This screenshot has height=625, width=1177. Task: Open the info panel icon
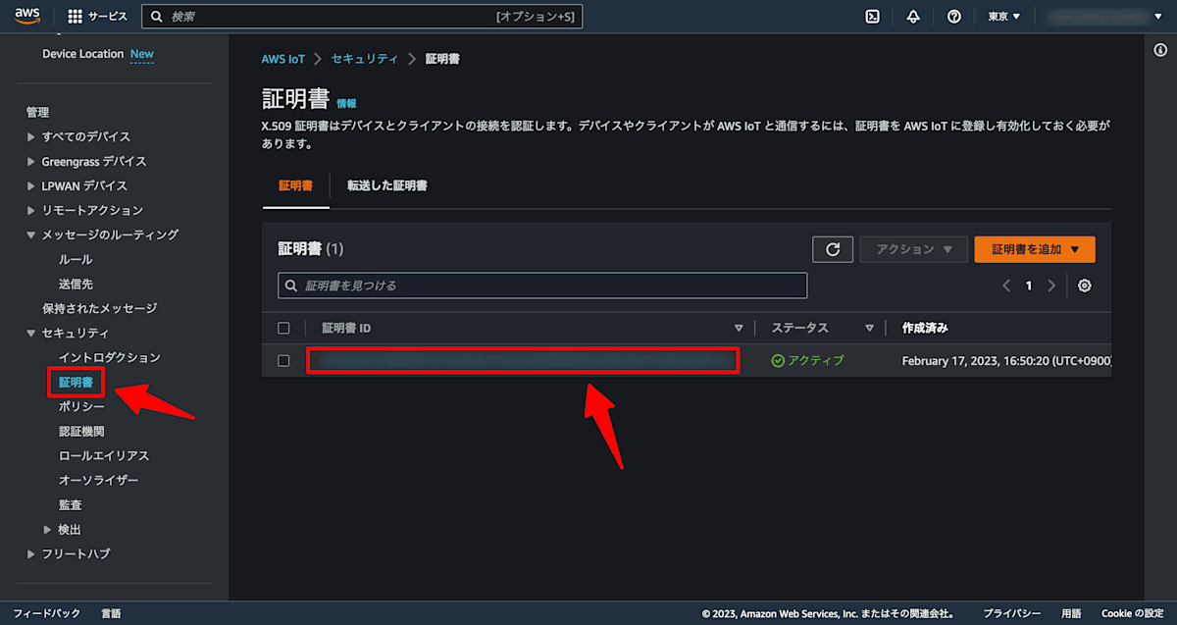1161,50
